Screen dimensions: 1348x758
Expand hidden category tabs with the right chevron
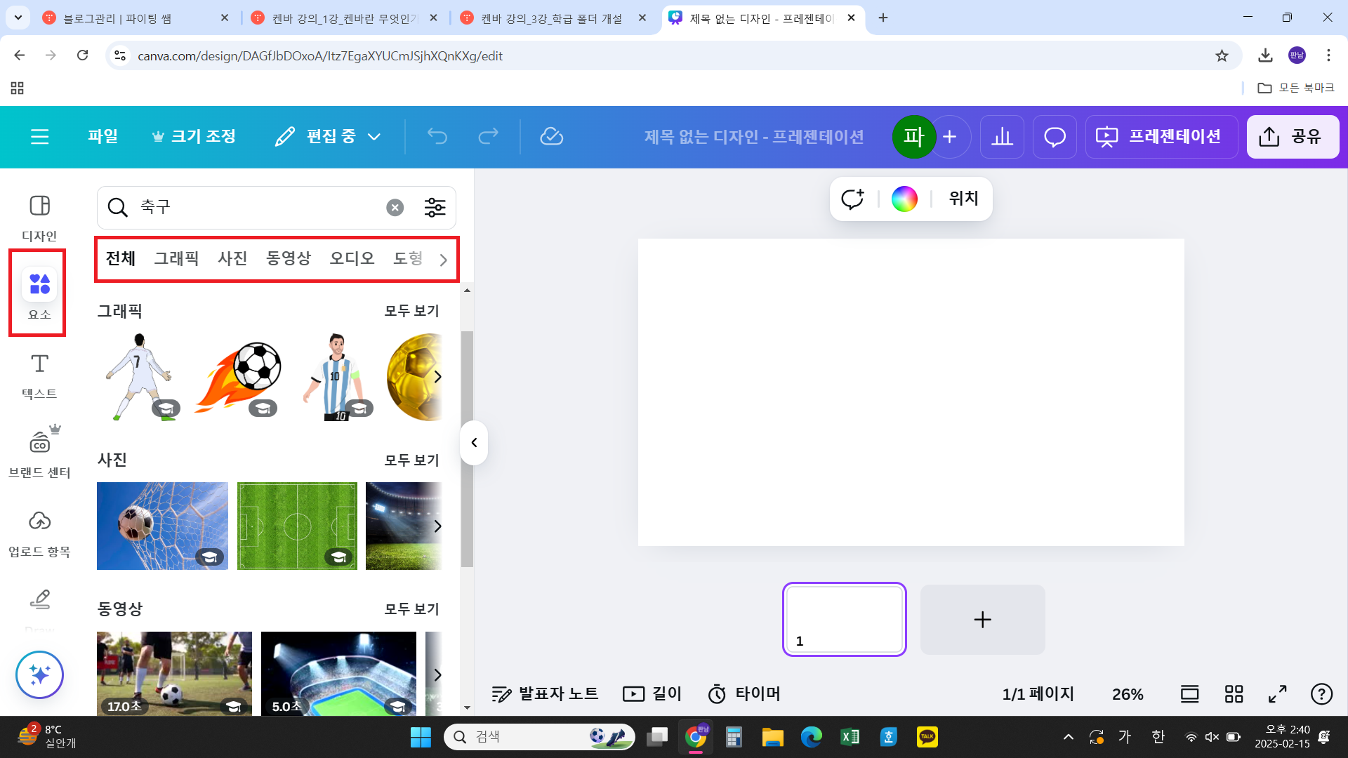[x=442, y=259]
